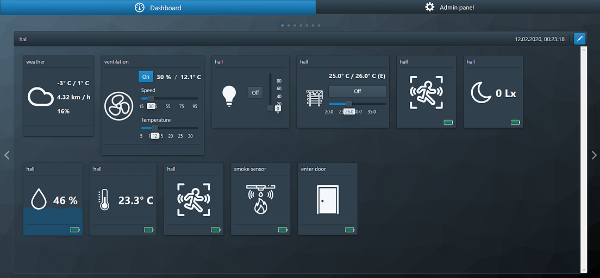Click the 25.0° C / 26.0° C (E) reading
The image size is (600, 278).
357,76
